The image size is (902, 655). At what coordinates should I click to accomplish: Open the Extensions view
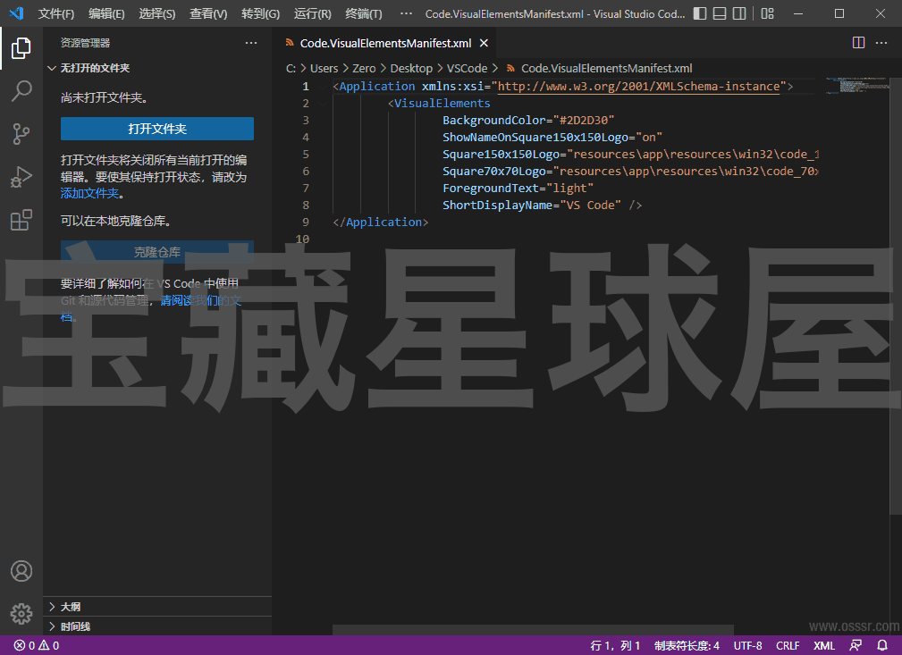point(21,220)
